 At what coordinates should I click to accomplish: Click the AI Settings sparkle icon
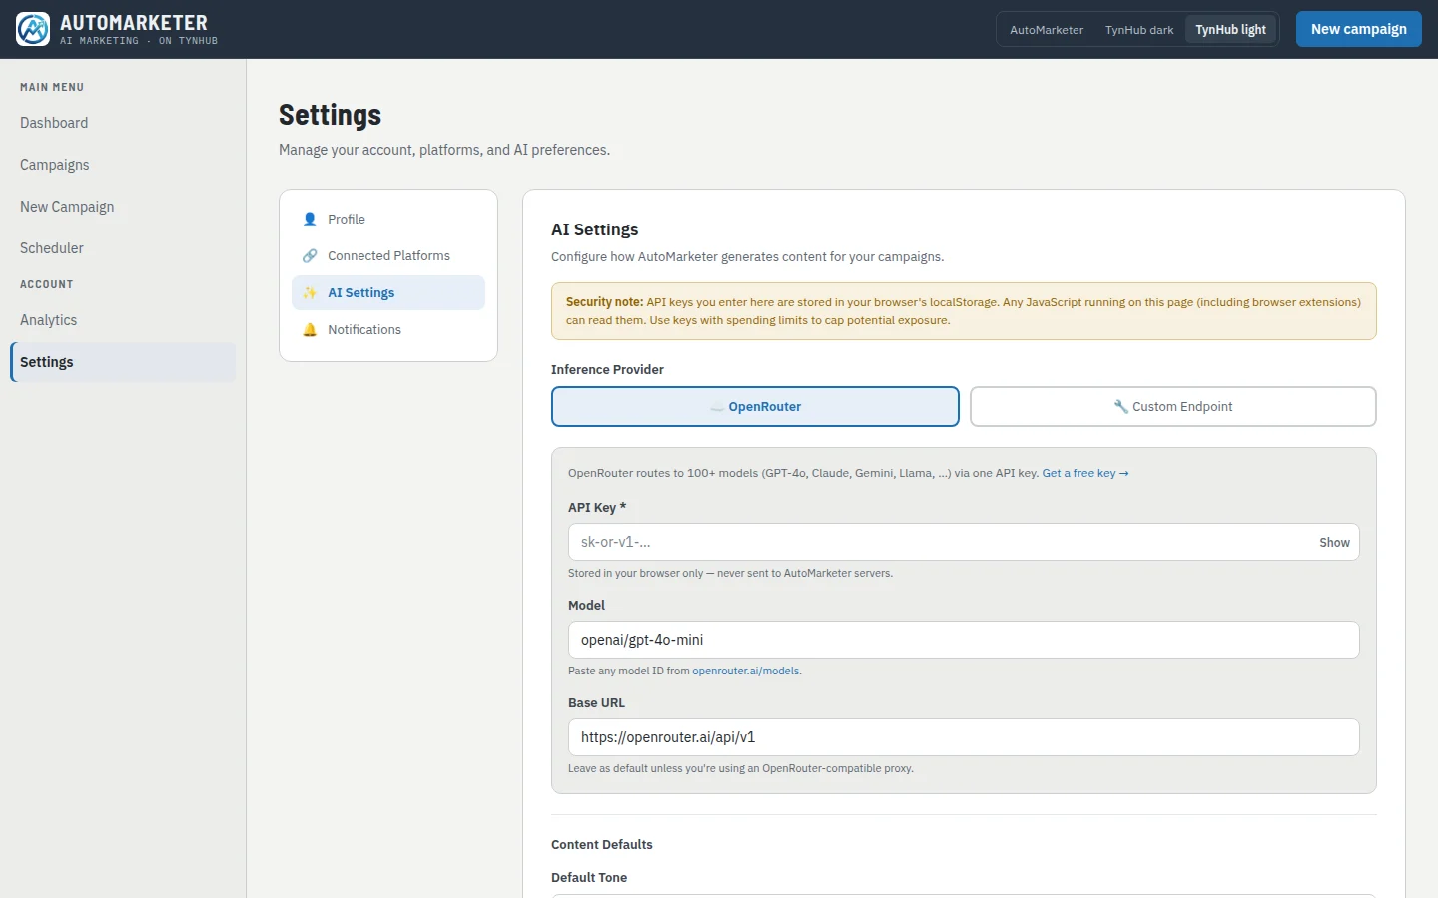[x=310, y=293]
